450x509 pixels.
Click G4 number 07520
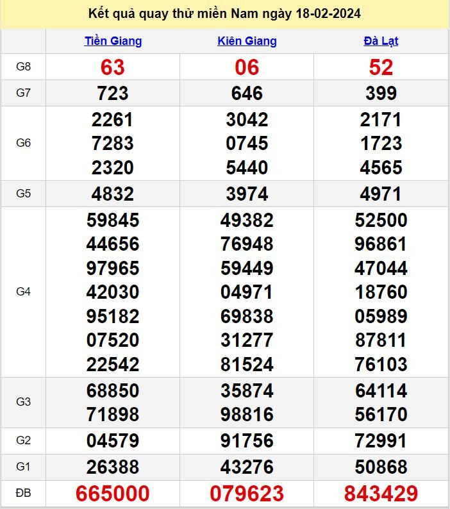pos(113,340)
